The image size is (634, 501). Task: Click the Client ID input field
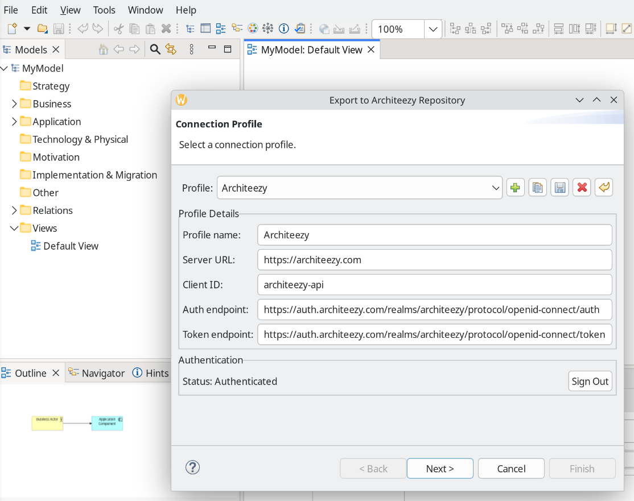[435, 285]
